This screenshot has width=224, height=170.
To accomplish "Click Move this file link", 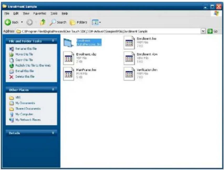I will (x=24, y=54).
